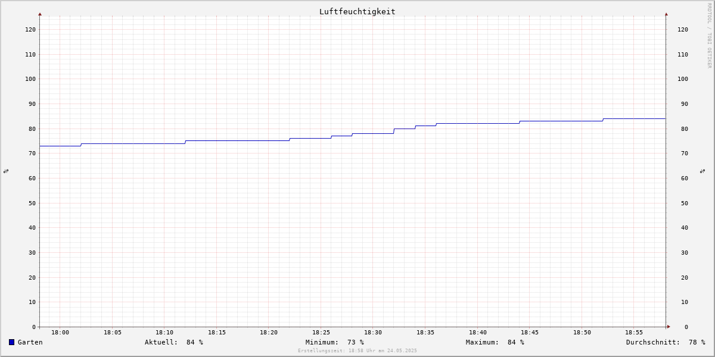Click the 18:00 time axis label
The width and height of the screenshot is (715, 357).
pyautogui.click(x=60, y=333)
